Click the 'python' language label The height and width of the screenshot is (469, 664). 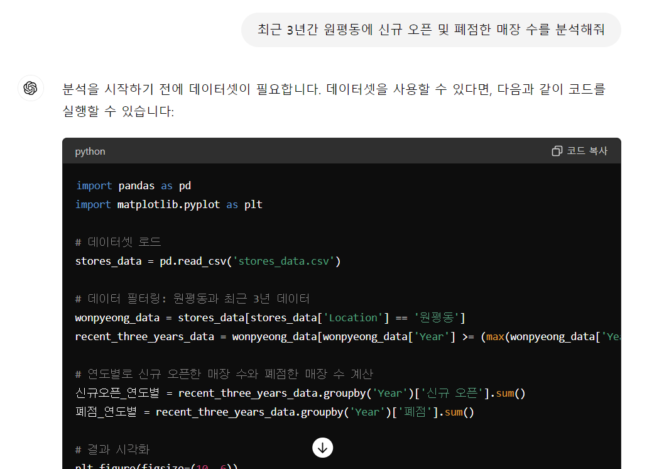90,152
